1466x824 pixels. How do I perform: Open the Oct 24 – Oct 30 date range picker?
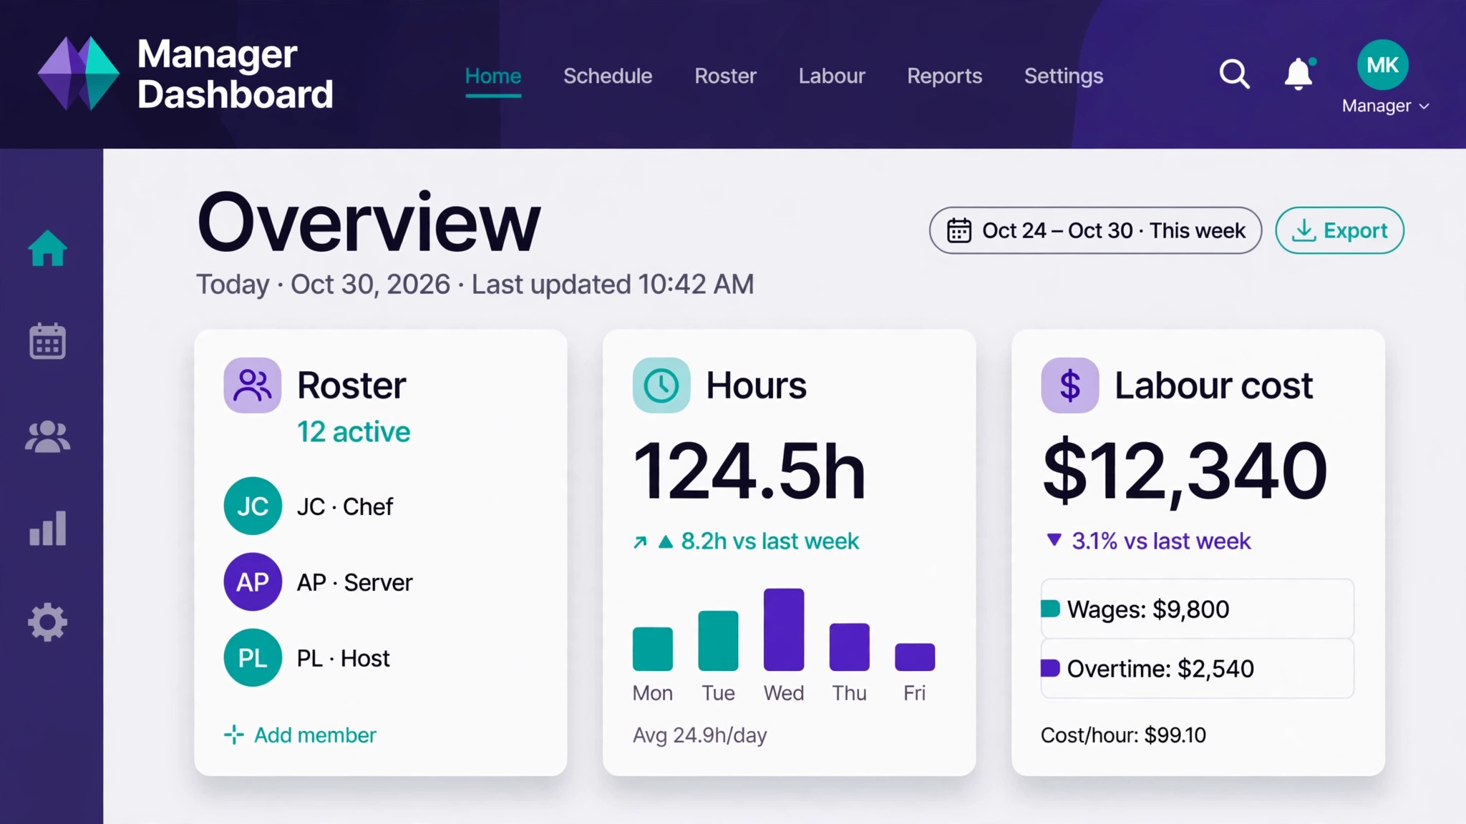coord(1095,230)
